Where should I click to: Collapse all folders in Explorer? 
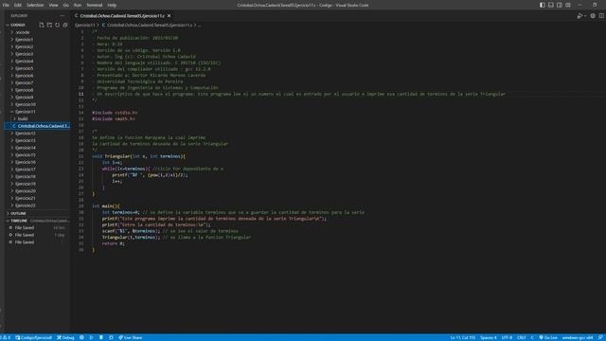(65, 25)
